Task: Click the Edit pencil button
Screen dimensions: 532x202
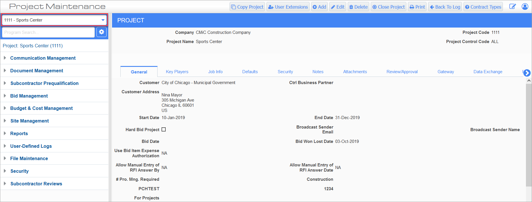Action: pos(338,7)
